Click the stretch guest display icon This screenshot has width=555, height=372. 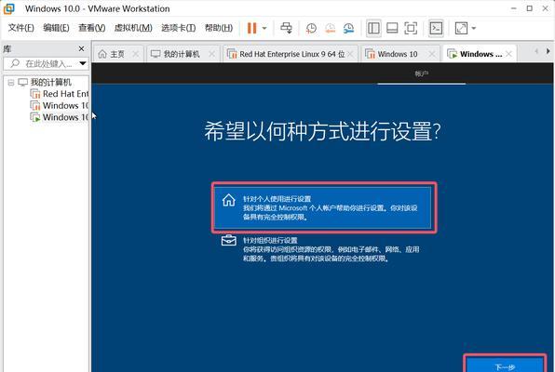tap(461, 28)
